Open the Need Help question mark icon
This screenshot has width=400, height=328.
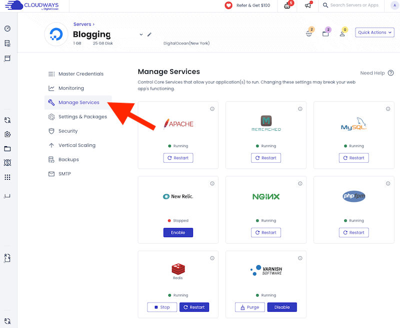tap(390, 73)
